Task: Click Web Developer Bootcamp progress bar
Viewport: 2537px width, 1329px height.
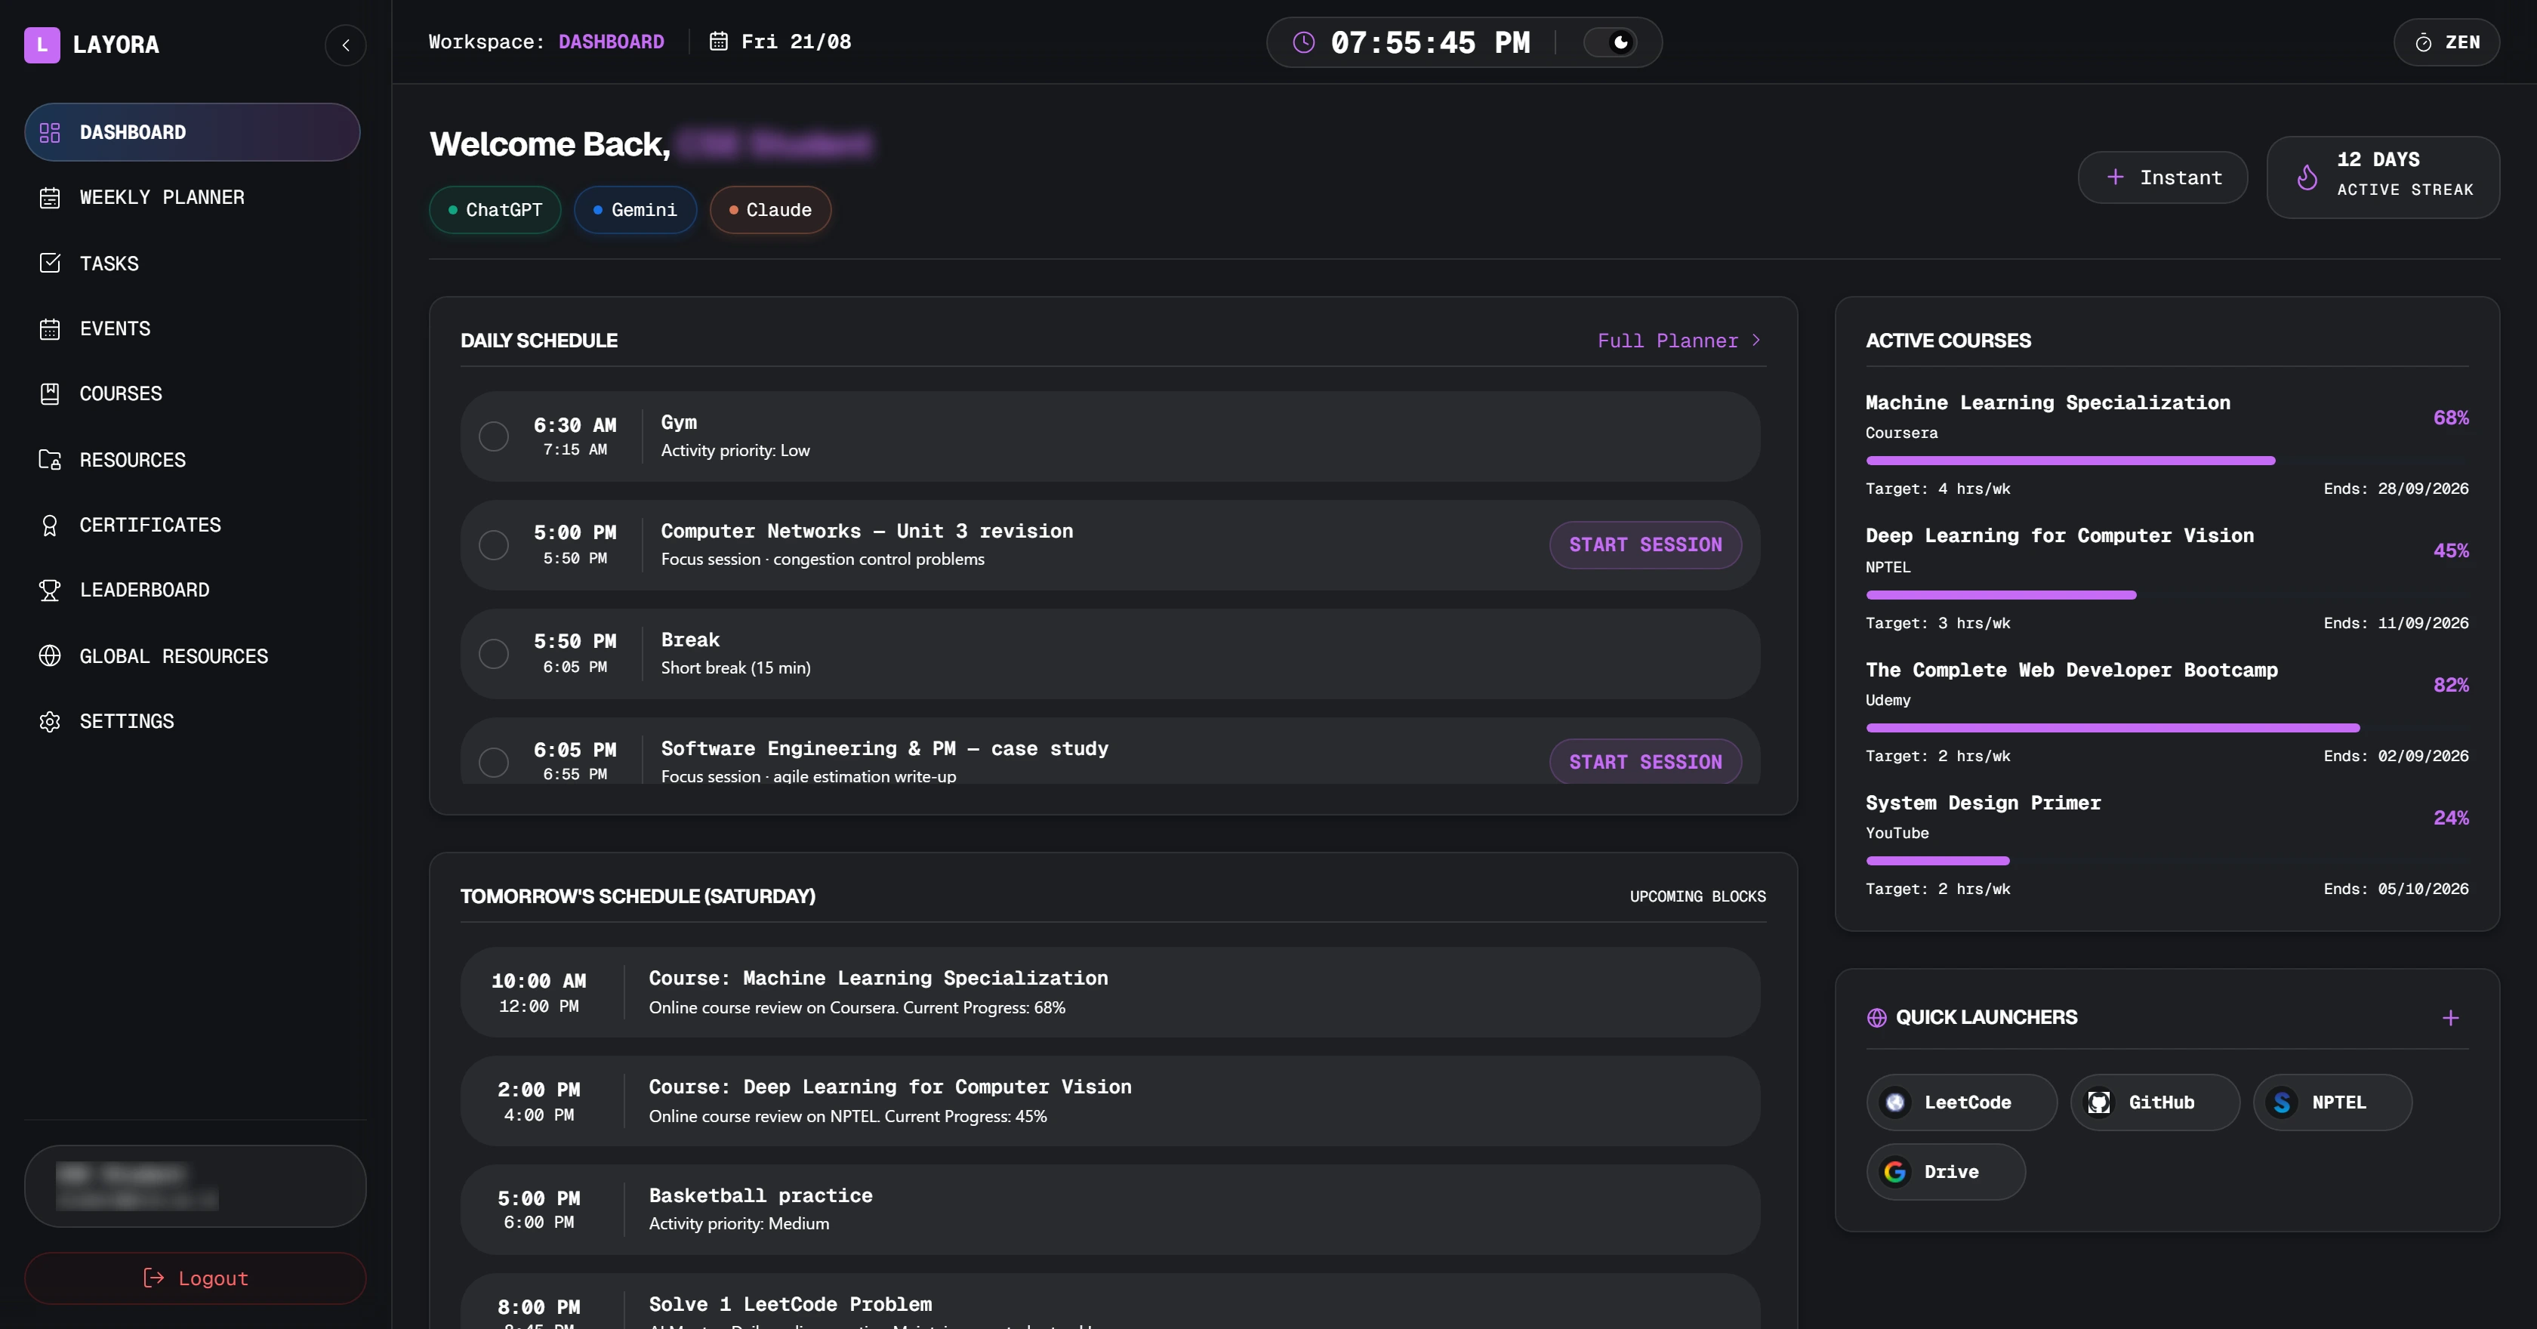Action: coord(2167,728)
